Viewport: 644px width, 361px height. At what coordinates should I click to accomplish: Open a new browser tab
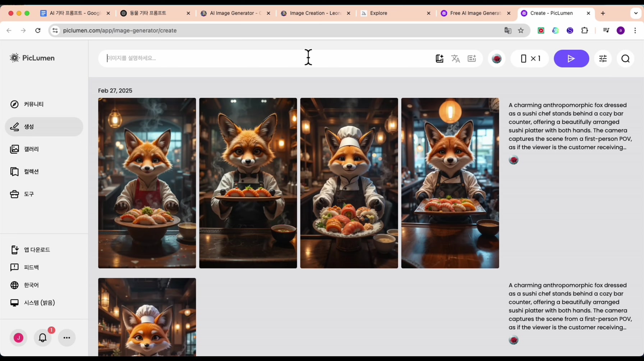click(603, 13)
